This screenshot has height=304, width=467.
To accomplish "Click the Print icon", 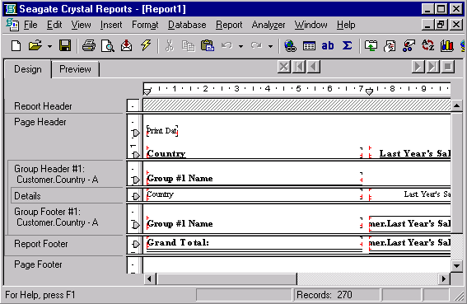I will click(89, 46).
